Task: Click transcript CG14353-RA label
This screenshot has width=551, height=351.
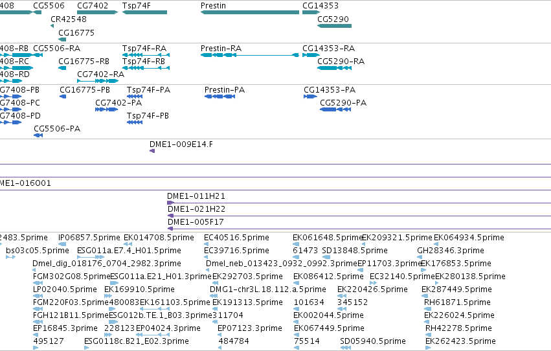Action: (x=328, y=48)
